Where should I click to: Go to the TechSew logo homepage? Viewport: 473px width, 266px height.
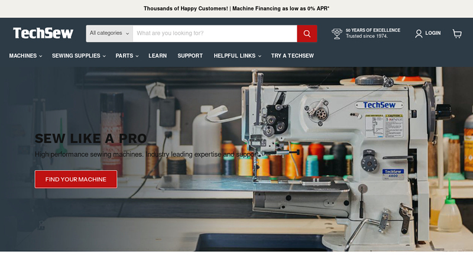(x=43, y=33)
